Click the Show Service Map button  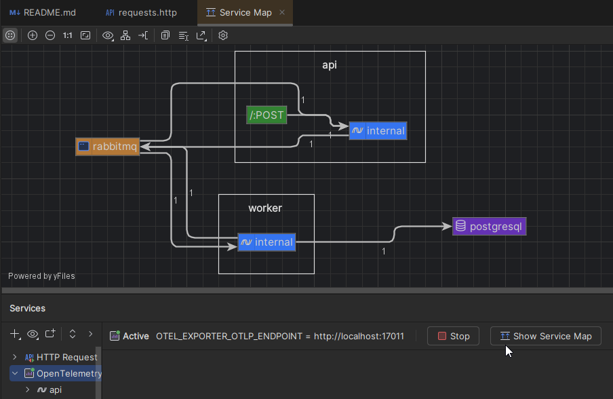click(x=545, y=335)
